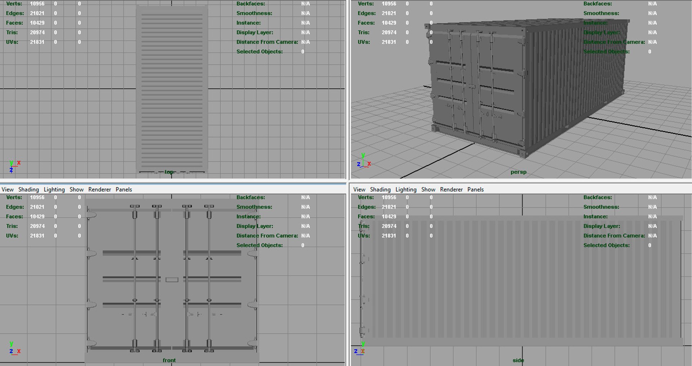Click the "Backfaces:" label in the front viewport
This screenshot has height=366, width=692.
click(251, 197)
